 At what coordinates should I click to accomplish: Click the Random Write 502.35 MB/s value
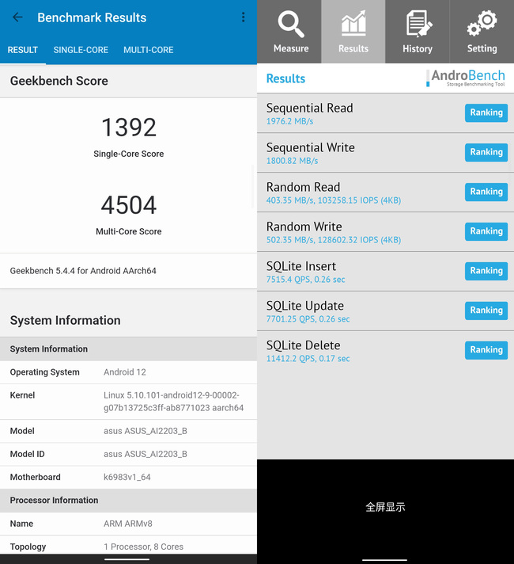(334, 240)
